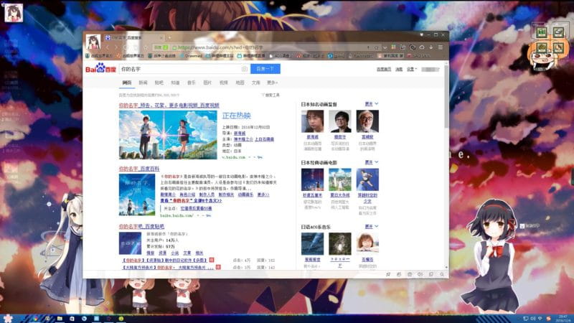Expand 展开 for 日本知名动画监督
This screenshot has width=574, height=323.
[x=371, y=104]
